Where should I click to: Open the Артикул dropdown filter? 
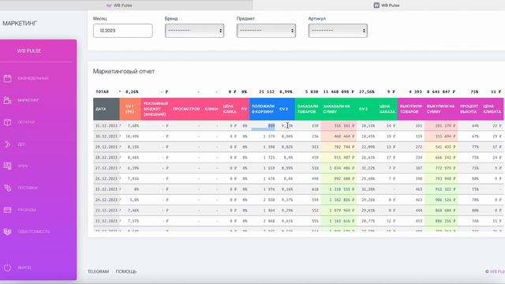point(338,31)
